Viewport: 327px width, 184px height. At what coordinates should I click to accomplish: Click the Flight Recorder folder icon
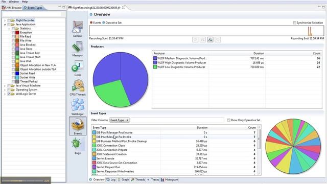click(x=13, y=20)
